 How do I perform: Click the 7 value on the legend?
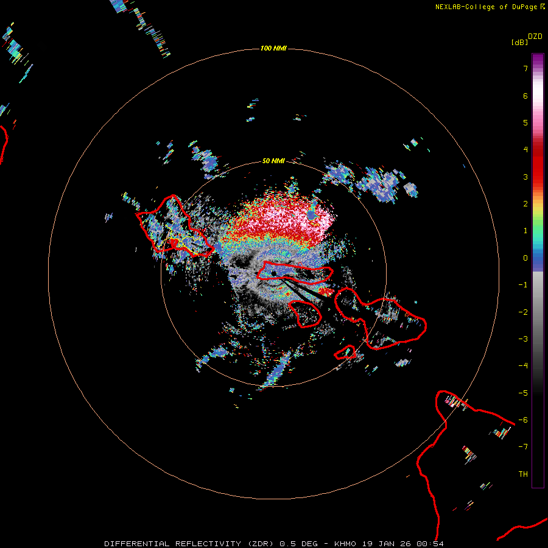pyautogui.click(x=525, y=68)
